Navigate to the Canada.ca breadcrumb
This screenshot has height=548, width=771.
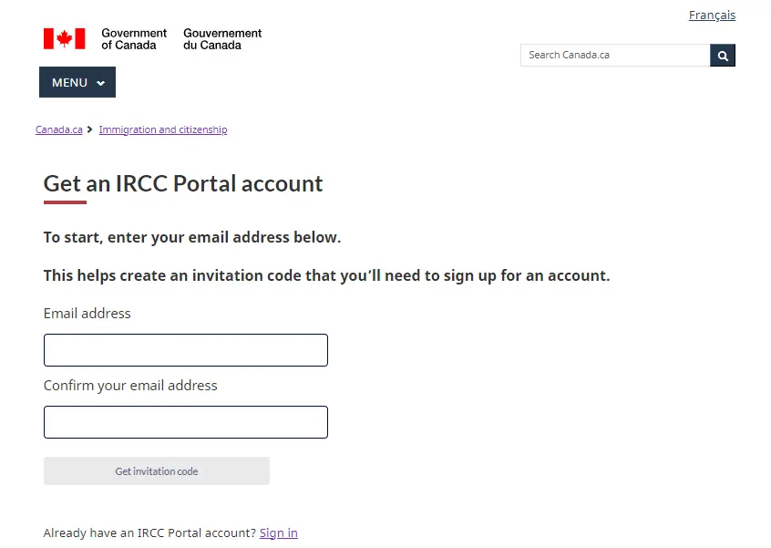58,129
